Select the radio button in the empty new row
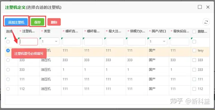The width and height of the screenshot is (215, 110). (x=8, y=42)
